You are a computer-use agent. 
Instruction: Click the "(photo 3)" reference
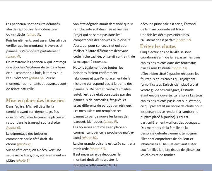pos(34,34)
